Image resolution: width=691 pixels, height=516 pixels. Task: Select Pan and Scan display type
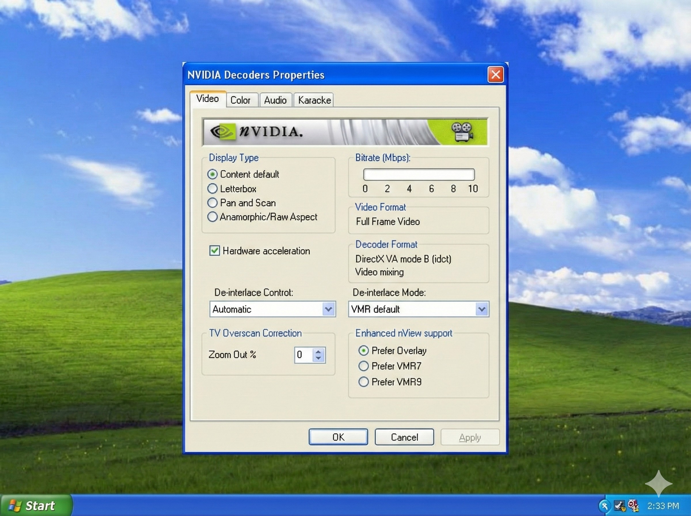tap(213, 203)
